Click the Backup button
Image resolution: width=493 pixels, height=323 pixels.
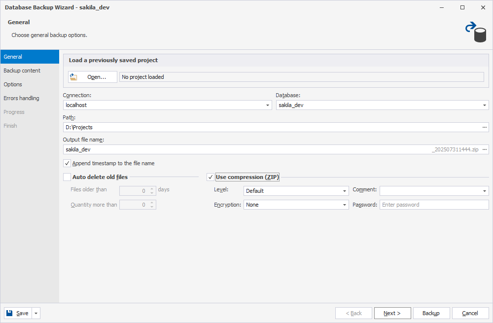[x=431, y=313]
